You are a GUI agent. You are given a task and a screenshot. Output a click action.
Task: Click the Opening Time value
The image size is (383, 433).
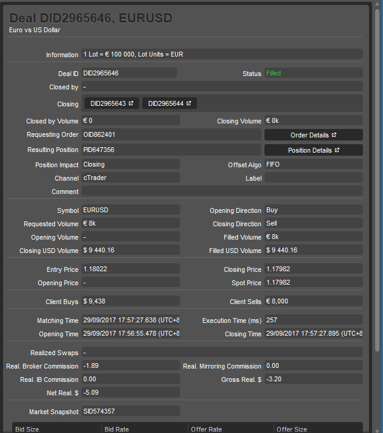(131, 333)
